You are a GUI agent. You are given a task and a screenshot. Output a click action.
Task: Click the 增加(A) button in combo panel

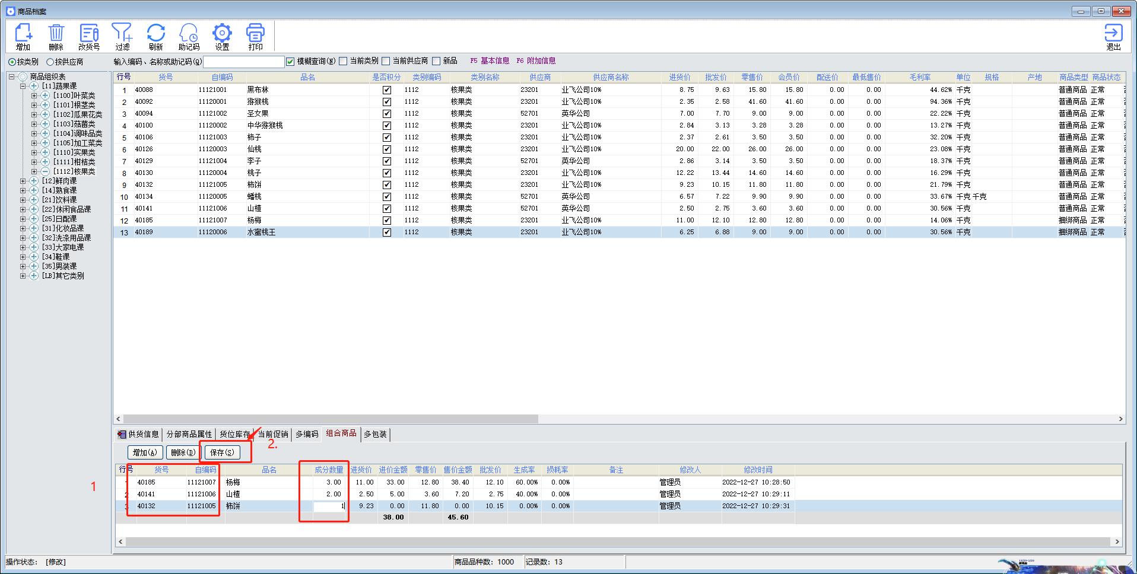point(145,452)
